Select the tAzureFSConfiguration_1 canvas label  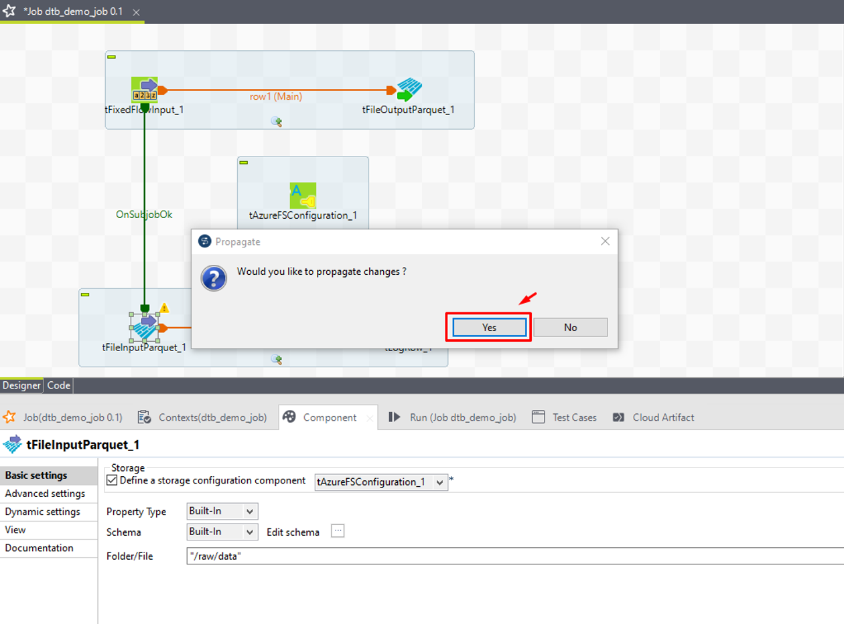click(303, 215)
